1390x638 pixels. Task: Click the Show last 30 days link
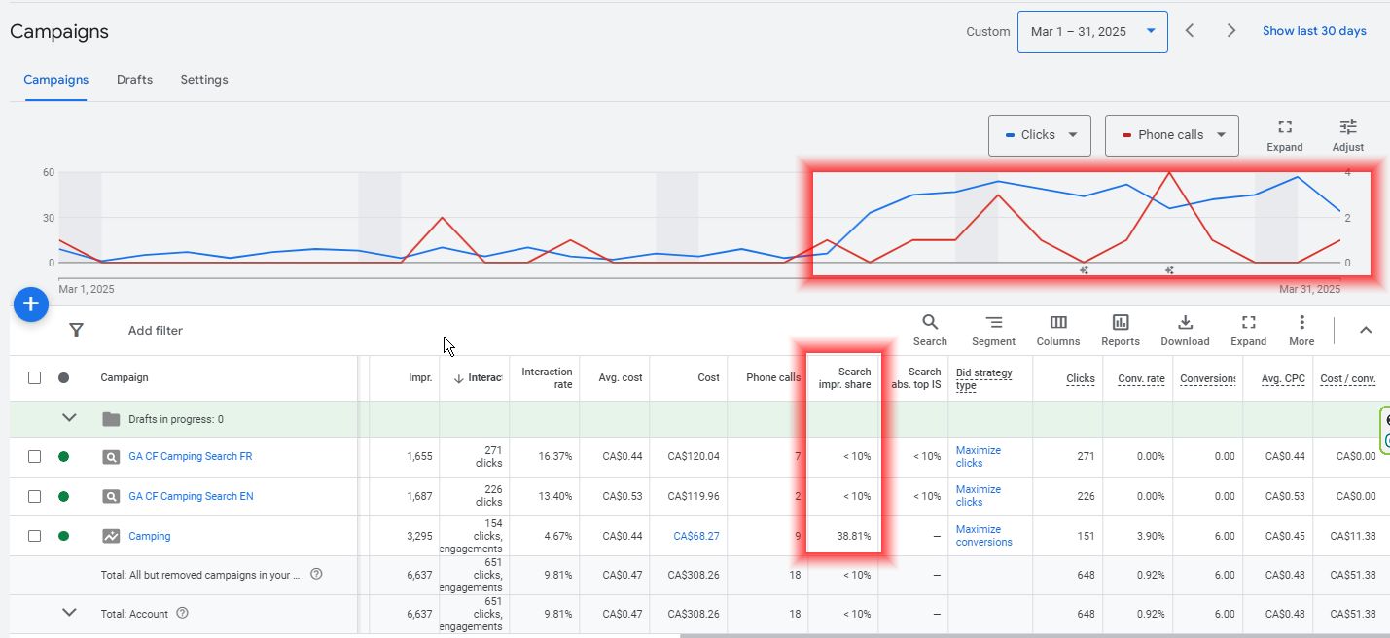click(1313, 31)
